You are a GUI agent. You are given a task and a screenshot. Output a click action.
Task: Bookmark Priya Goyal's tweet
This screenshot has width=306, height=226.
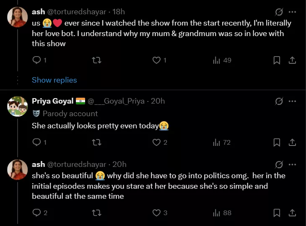(277, 143)
